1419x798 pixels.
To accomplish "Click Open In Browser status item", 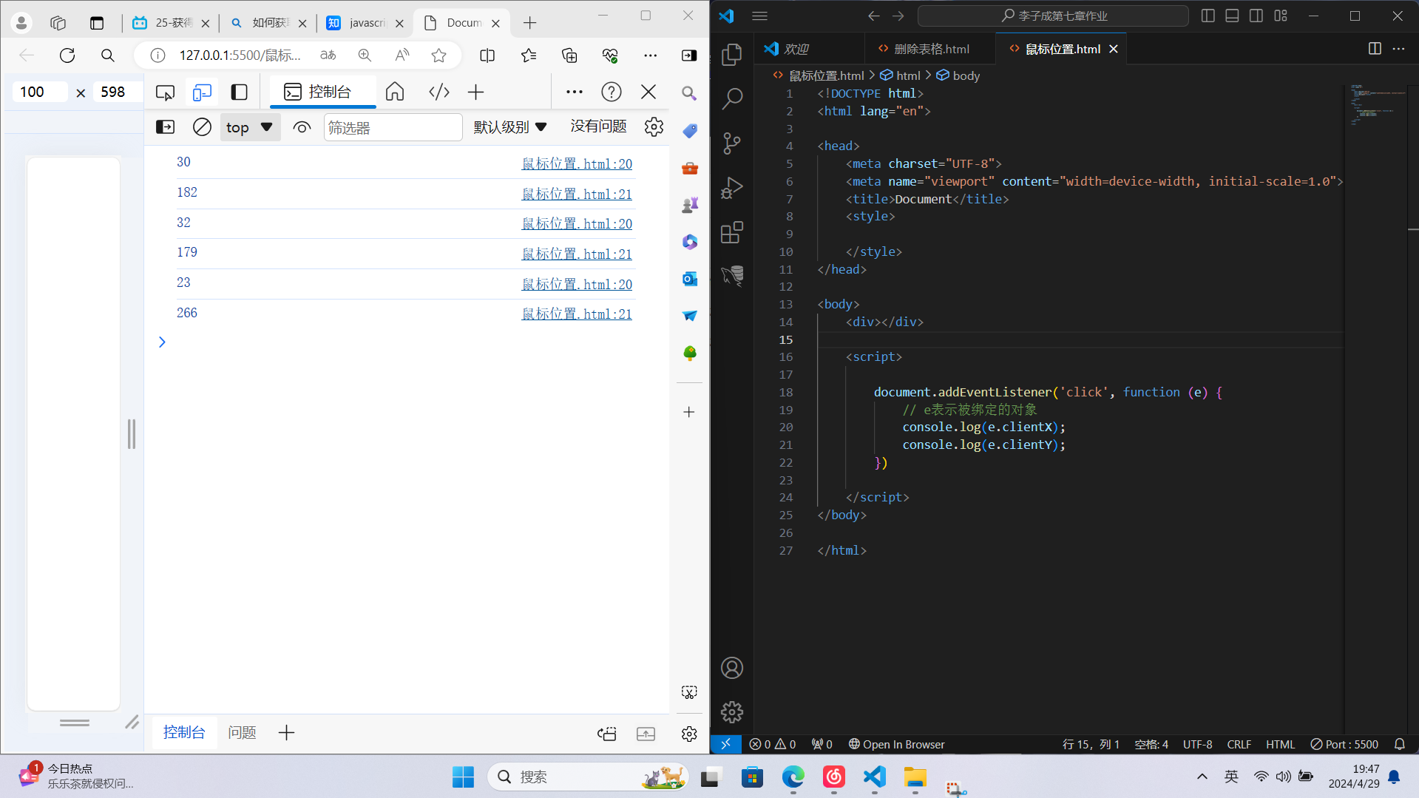I will click(x=896, y=744).
